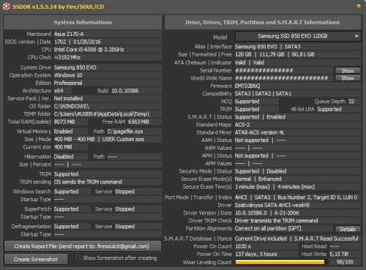Image resolution: width=366 pixels, height=270 pixels.
Task: Click Secure Erase Time 4 minutes (max)
Action: 296,187
